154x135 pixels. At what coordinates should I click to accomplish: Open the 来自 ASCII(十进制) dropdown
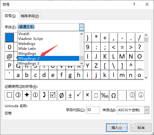(147, 110)
